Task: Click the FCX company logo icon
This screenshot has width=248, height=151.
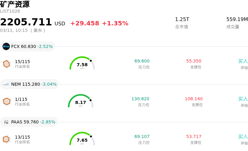Action: point(6,46)
